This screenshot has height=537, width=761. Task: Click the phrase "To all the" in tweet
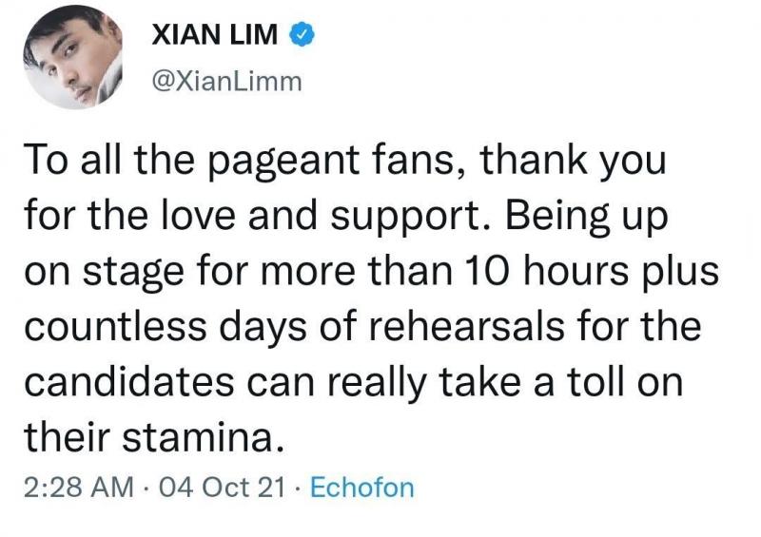click(95, 162)
